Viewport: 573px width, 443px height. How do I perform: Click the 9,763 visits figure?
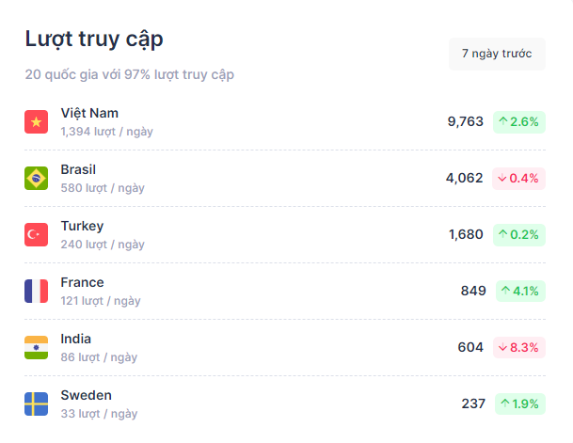[465, 121]
